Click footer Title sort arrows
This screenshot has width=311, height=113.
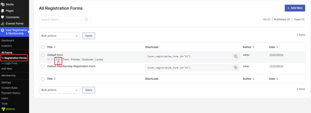(x=55, y=79)
